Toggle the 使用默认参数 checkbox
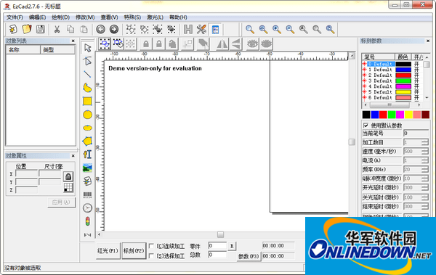Viewport: 436px width, 275px height. [x=366, y=126]
